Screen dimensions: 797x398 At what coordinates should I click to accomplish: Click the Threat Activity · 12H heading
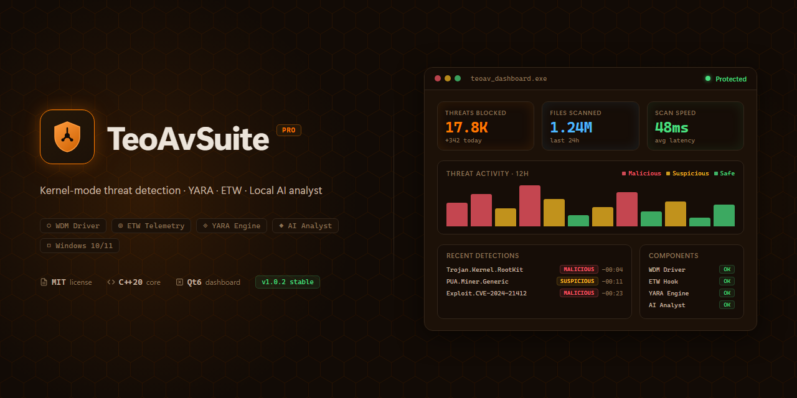488,174
